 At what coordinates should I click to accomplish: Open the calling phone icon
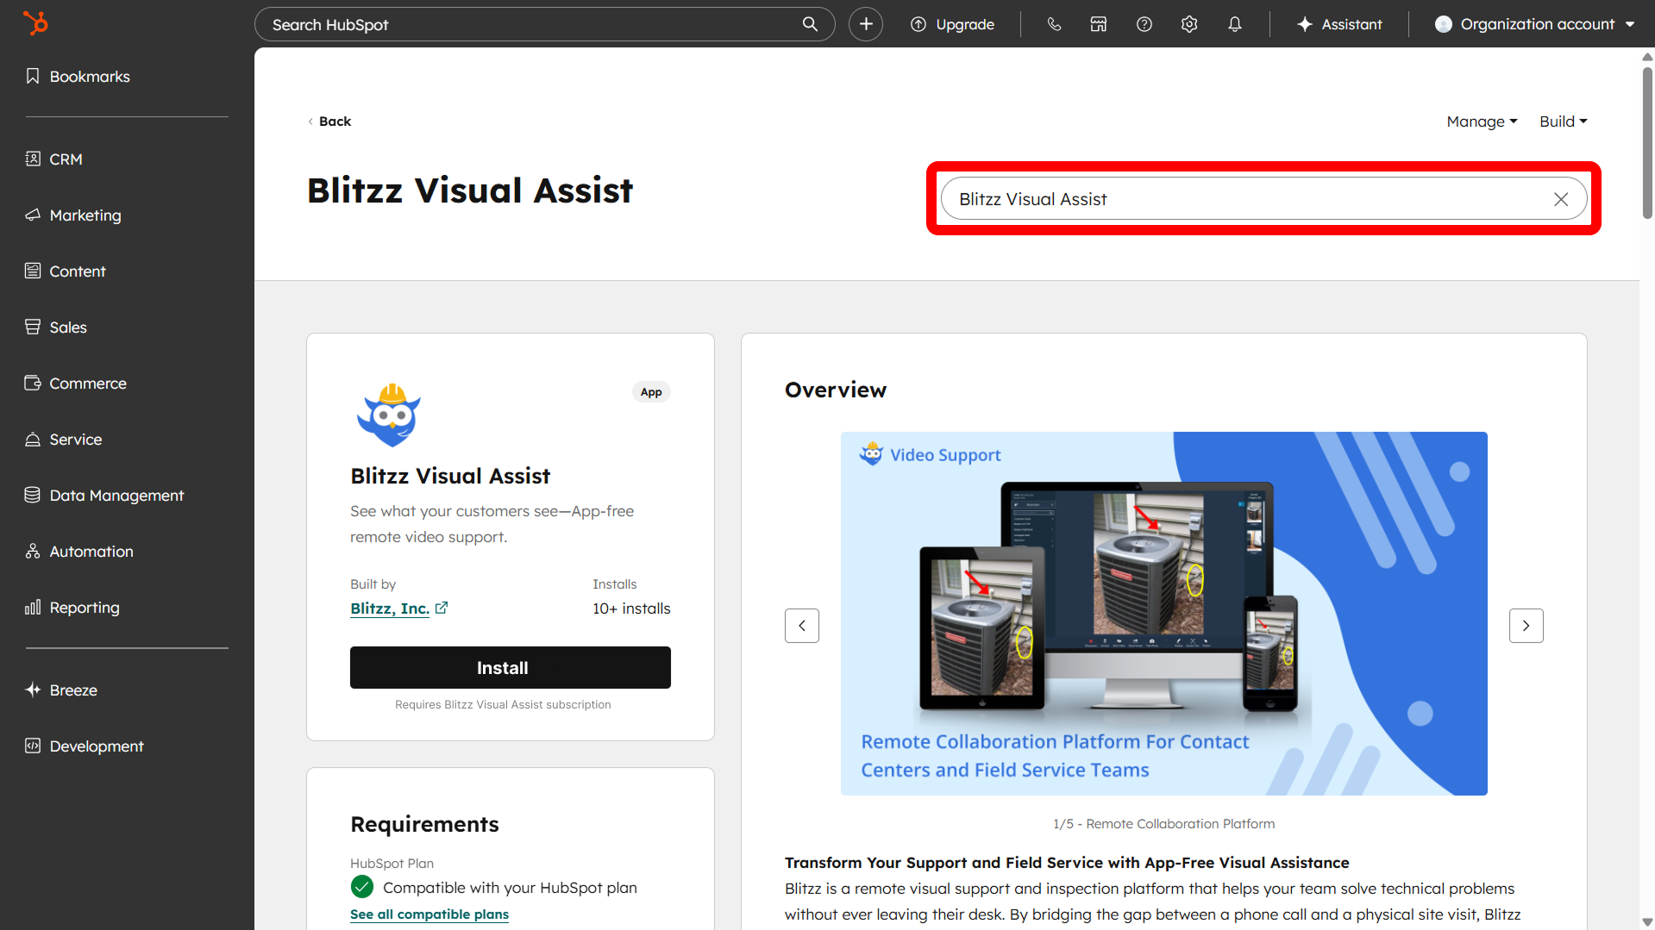(1054, 24)
